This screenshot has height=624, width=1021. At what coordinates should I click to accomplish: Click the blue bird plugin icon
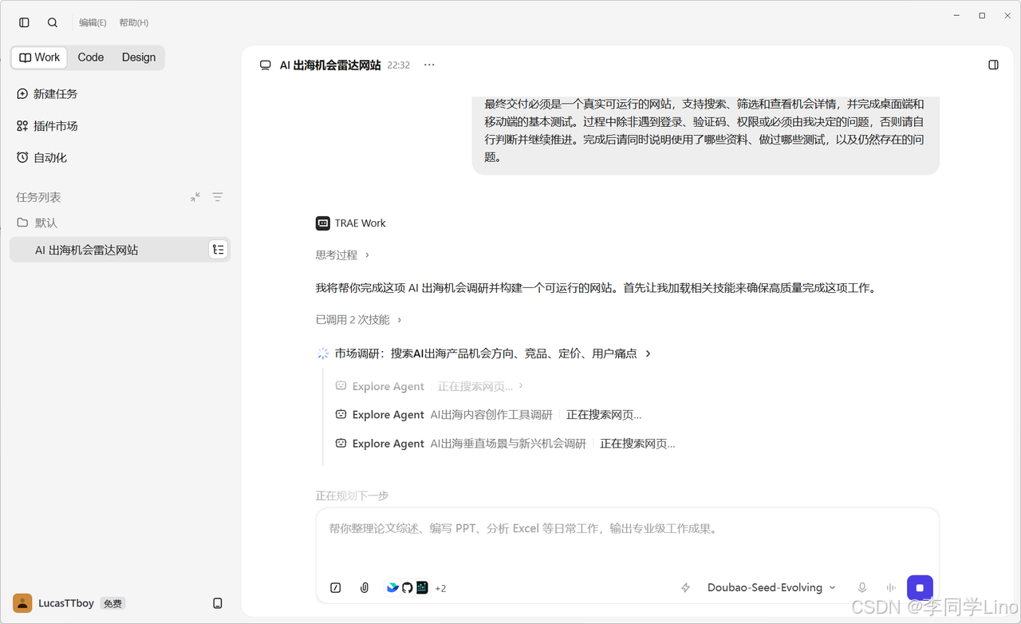(392, 588)
